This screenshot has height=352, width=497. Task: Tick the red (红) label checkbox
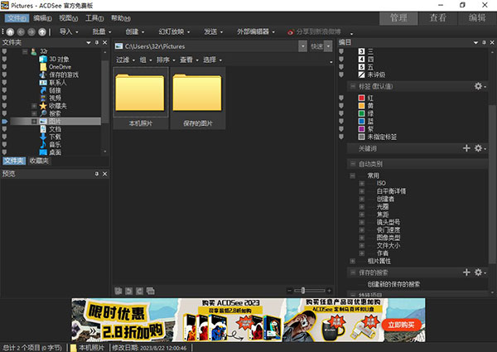point(340,97)
